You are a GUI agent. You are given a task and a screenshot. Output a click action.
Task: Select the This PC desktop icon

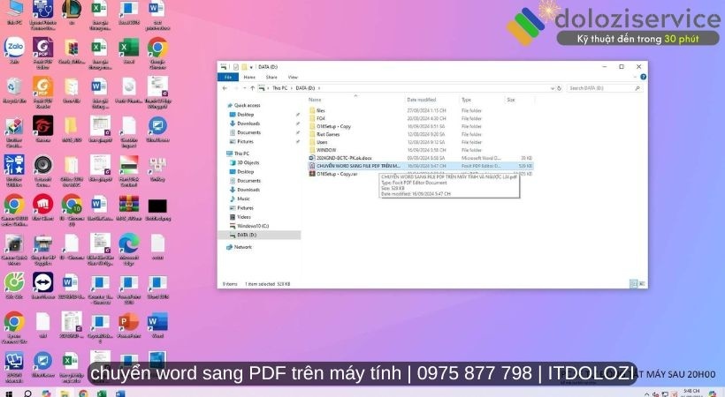[x=14, y=11]
